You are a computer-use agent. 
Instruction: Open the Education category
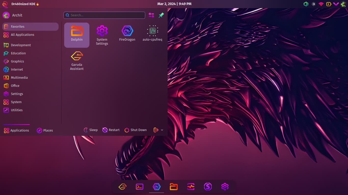31,53
